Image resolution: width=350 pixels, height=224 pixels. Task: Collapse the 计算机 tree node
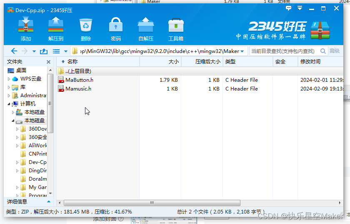9,104
